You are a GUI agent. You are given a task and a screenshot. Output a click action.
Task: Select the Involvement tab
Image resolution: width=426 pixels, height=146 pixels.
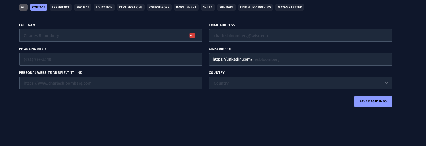[186, 7]
